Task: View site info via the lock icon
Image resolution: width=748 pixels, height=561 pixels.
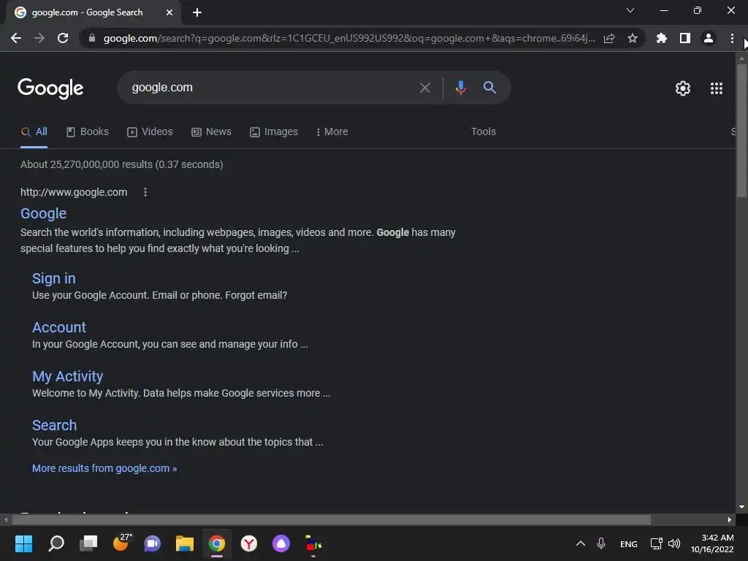Action: point(92,38)
